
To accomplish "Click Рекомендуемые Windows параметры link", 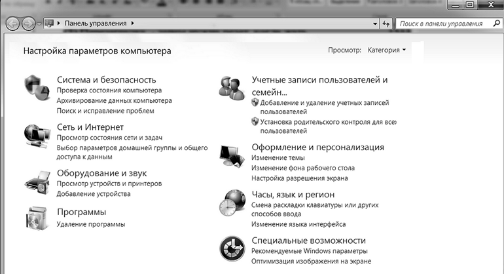I will [x=310, y=251].
